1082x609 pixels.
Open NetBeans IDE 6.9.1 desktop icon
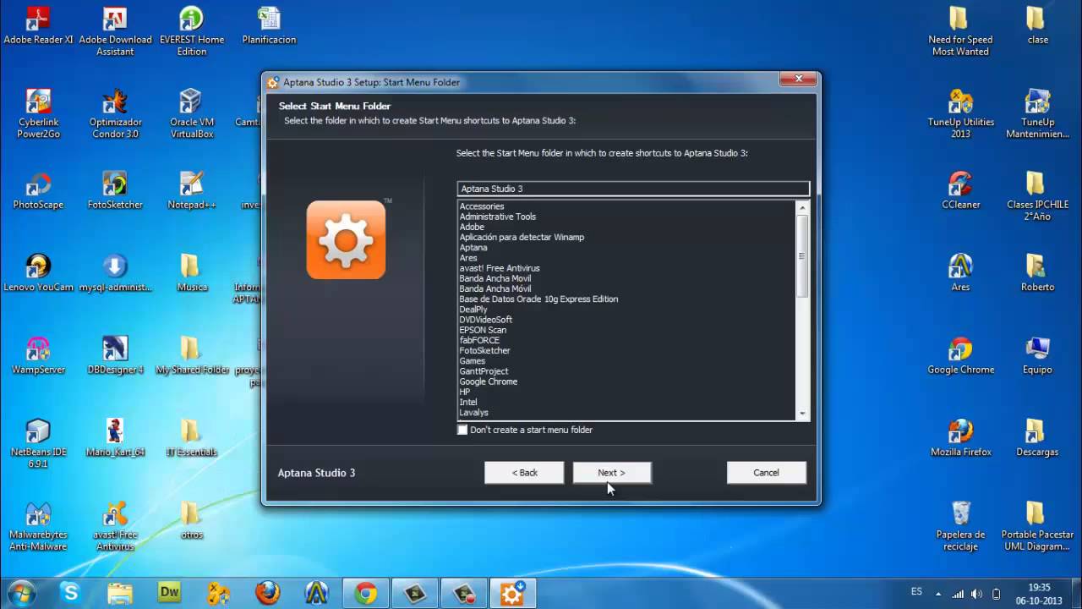(38, 444)
